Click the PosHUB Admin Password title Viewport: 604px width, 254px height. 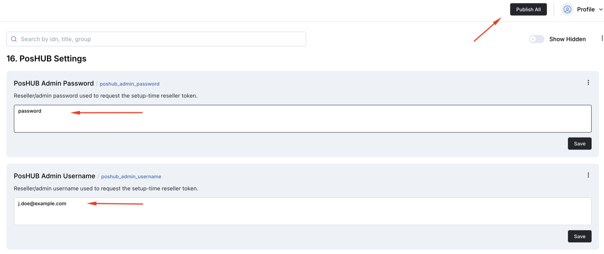point(54,83)
